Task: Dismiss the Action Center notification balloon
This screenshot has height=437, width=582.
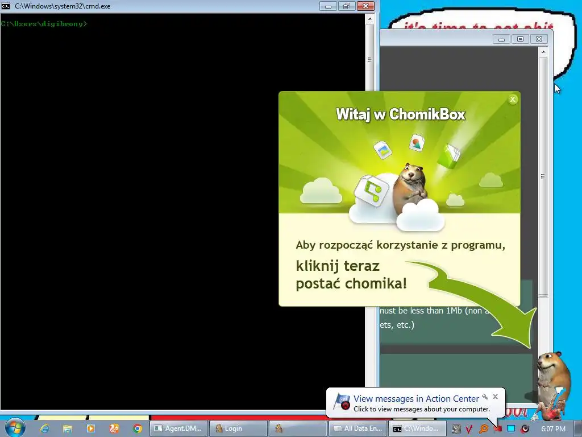Action: [x=495, y=397]
